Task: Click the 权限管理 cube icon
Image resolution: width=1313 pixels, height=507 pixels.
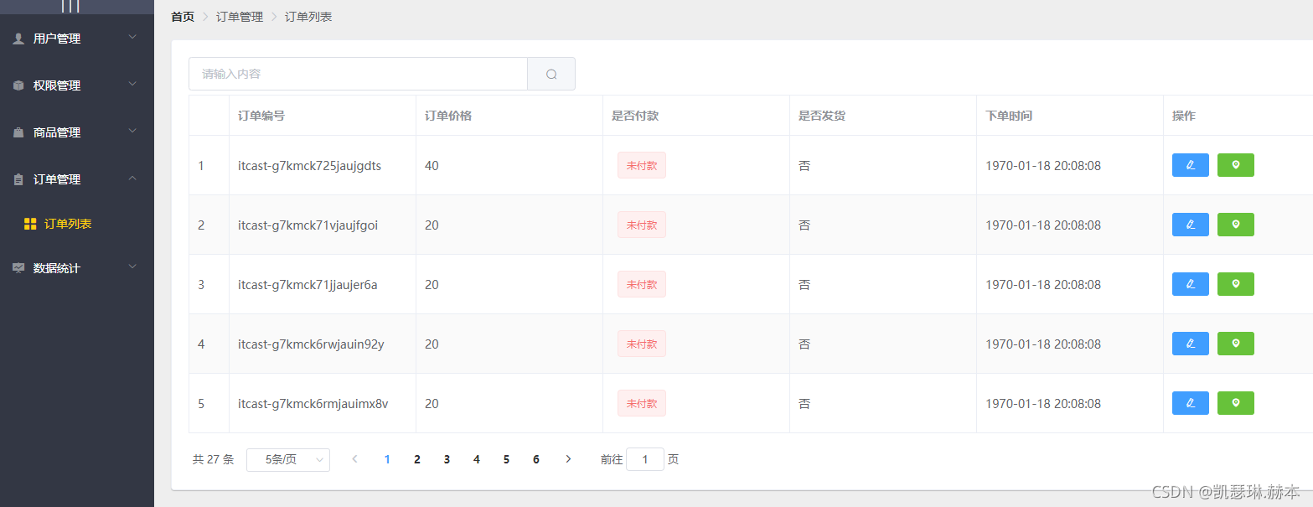Action: (x=18, y=85)
